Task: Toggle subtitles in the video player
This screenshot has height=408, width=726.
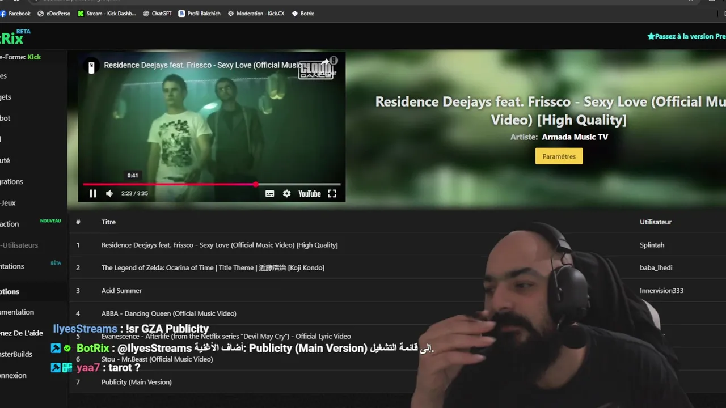Action: [x=270, y=193]
